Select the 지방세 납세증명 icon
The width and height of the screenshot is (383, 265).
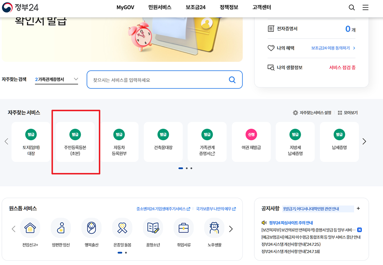(295, 142)
